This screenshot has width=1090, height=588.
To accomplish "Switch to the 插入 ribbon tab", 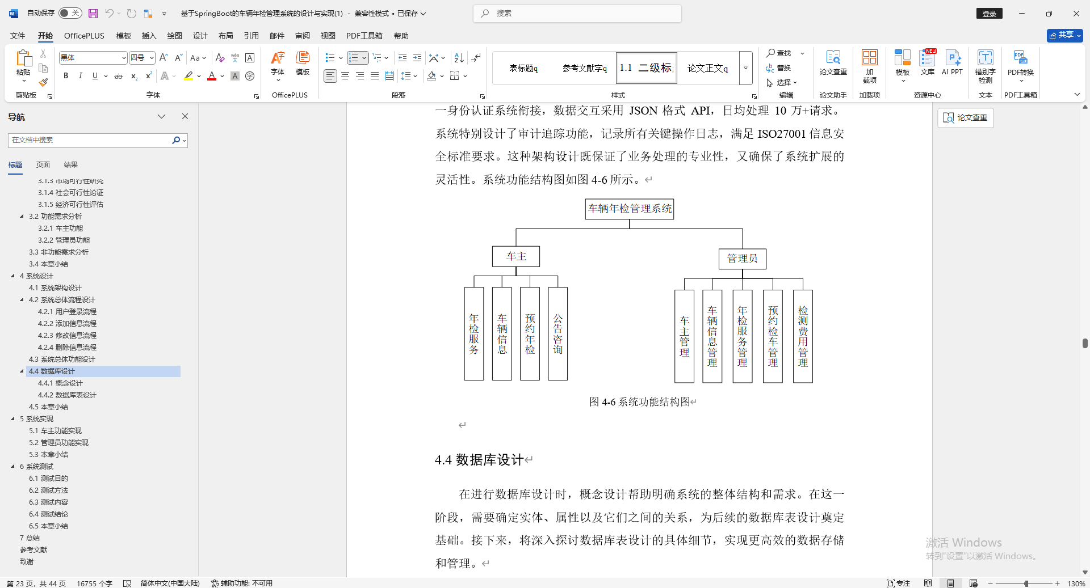I will click(x=149, y=35).
